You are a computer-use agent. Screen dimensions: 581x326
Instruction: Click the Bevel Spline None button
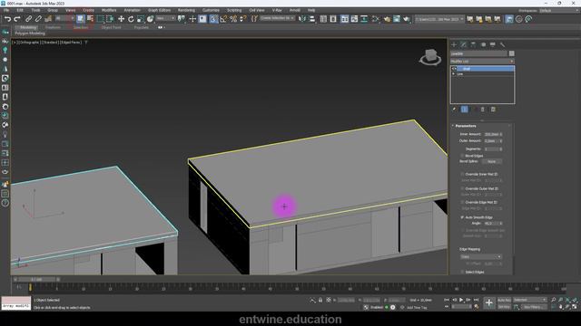[x=491, y=161]
